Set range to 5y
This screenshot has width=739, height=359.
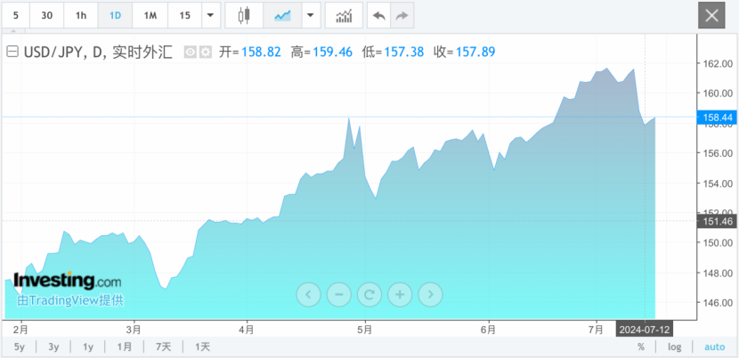point(19,347)
